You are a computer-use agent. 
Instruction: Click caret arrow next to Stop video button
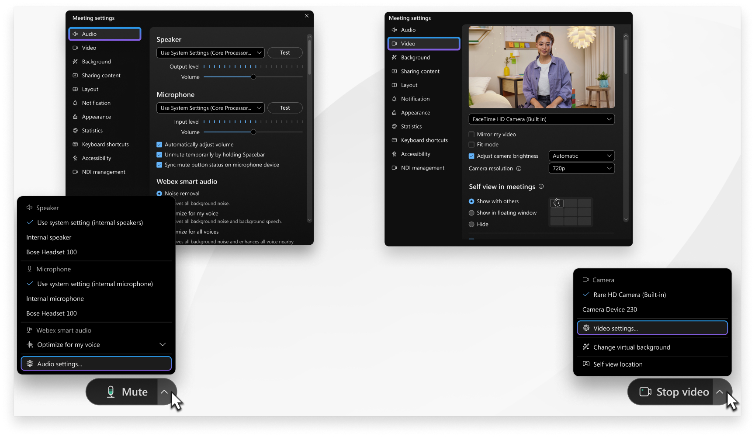tap(720, 392)
